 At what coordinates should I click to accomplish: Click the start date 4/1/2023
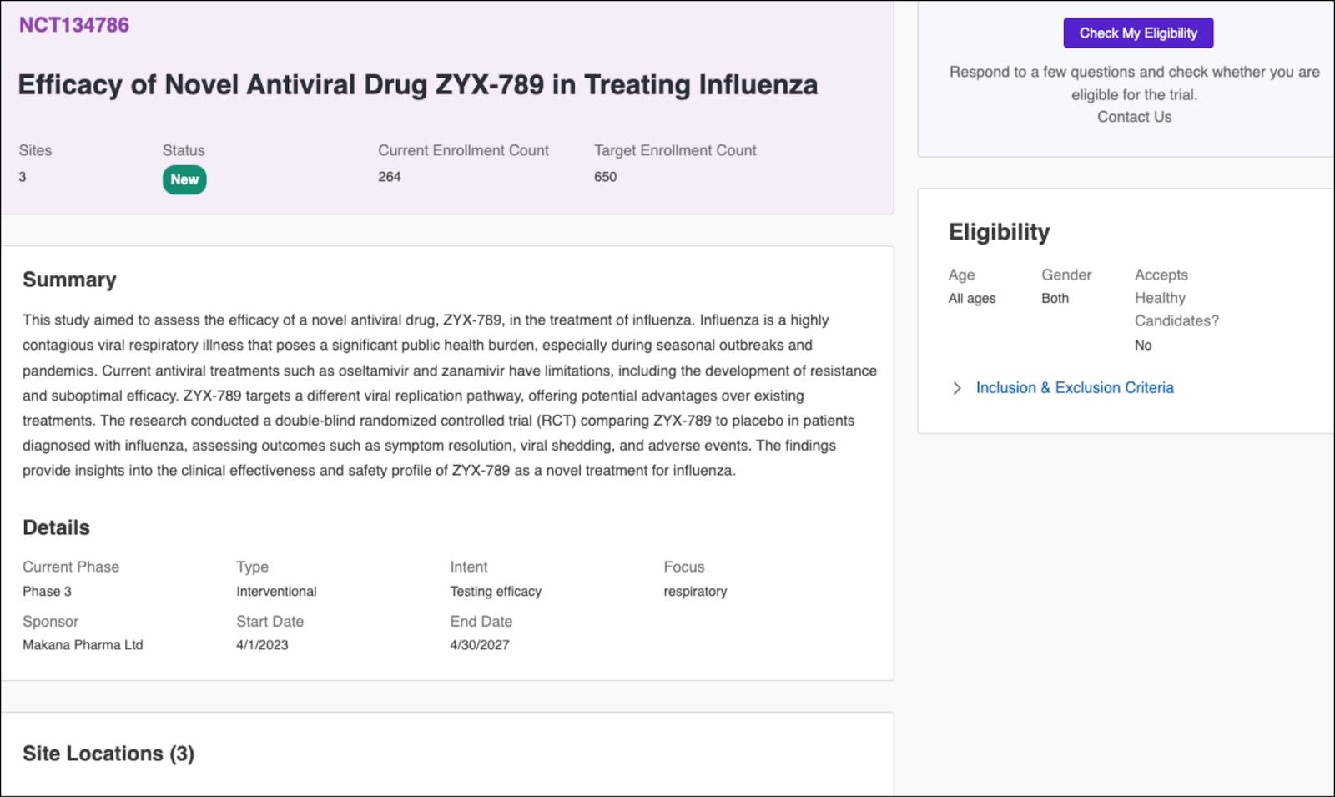coord(262,645)
